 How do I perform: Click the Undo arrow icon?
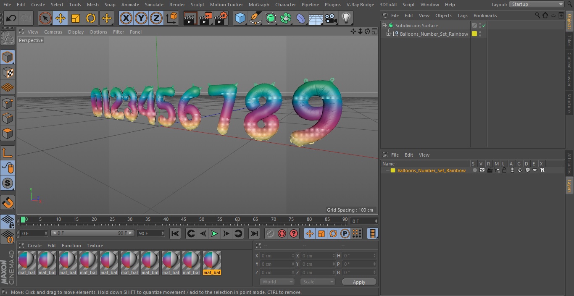11,18
